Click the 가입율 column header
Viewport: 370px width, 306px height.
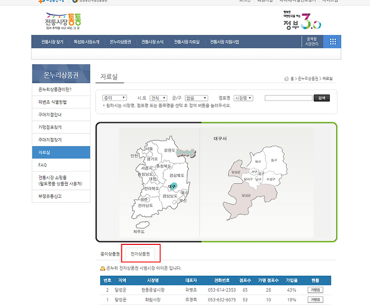click(x=292, y=280)
